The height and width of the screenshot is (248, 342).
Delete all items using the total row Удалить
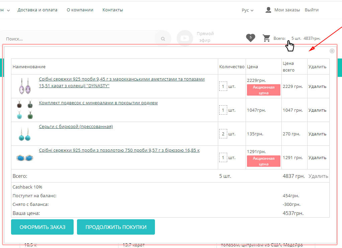coord(318,176)
